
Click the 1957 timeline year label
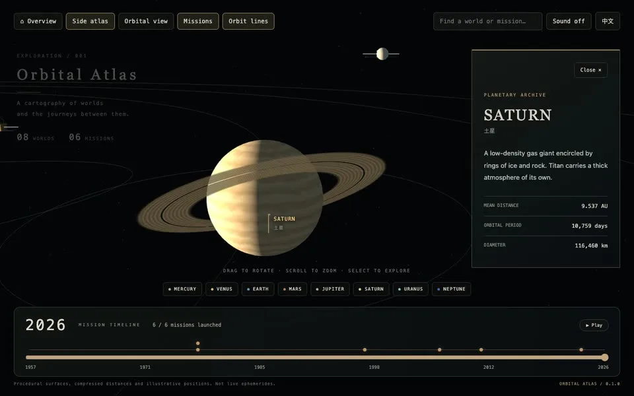coord(31,368)
